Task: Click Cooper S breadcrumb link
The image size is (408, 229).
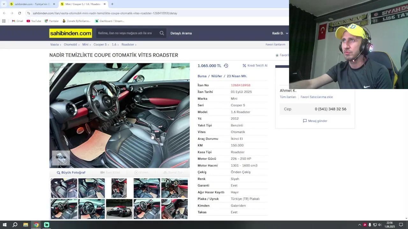Action: (x=100, y=45)
